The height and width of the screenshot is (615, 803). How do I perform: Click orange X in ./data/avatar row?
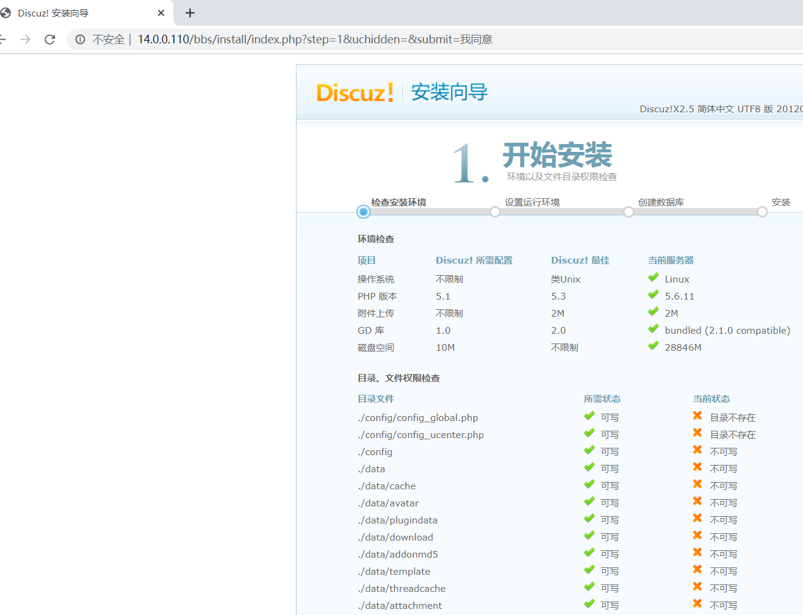click(x=697, y=501)
